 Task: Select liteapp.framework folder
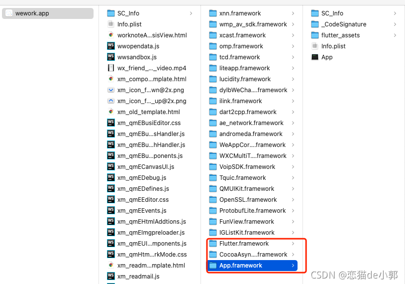(x=252, y=68)
